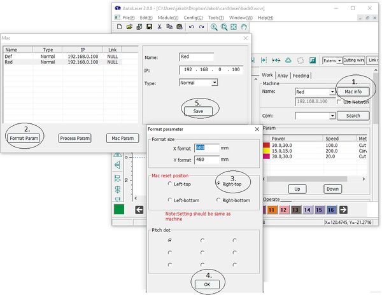The image size is (382, 295).
Task: Click the Mac info button
Action: [x=353, y=92]
